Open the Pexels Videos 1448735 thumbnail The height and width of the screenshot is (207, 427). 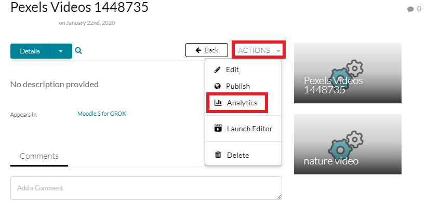(348, 73)
